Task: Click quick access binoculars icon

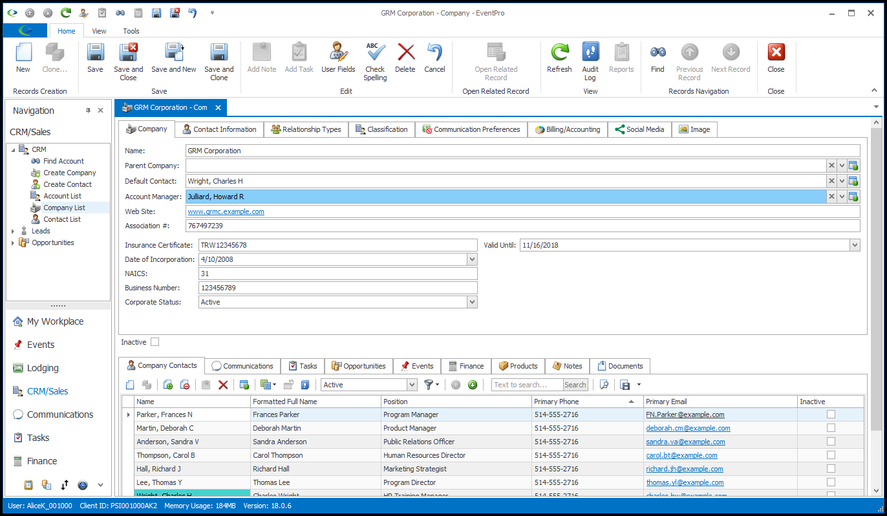Action: [120, 12]
